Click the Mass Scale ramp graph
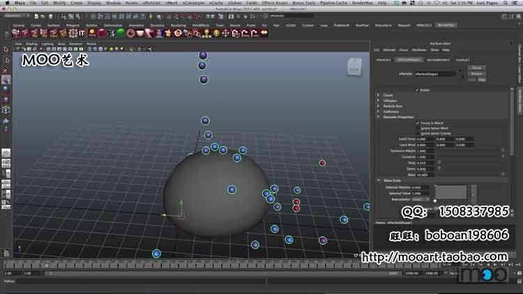 point(450,192)
